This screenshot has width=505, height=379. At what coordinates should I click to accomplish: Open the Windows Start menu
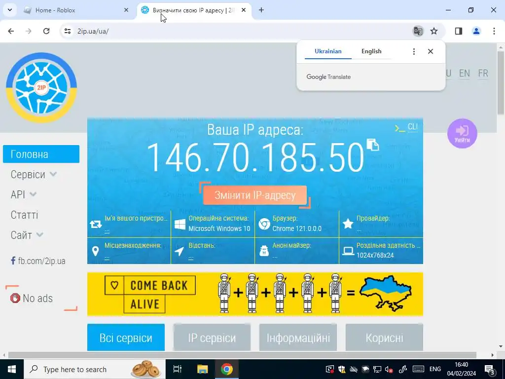(x=12, y=369)
